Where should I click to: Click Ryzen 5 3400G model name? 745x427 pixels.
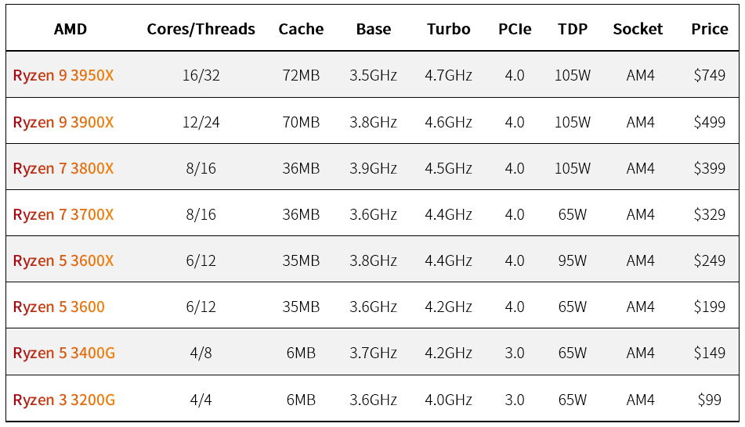(63, 353)
